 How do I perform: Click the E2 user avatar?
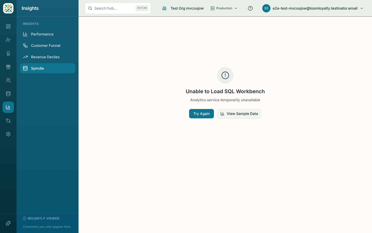[x=266, y=8]
